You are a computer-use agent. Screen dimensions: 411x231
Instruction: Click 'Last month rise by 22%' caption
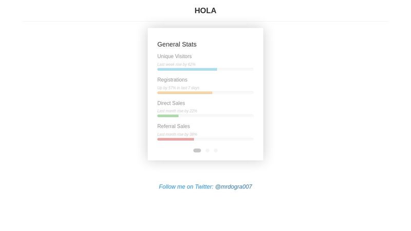(177, 111)
